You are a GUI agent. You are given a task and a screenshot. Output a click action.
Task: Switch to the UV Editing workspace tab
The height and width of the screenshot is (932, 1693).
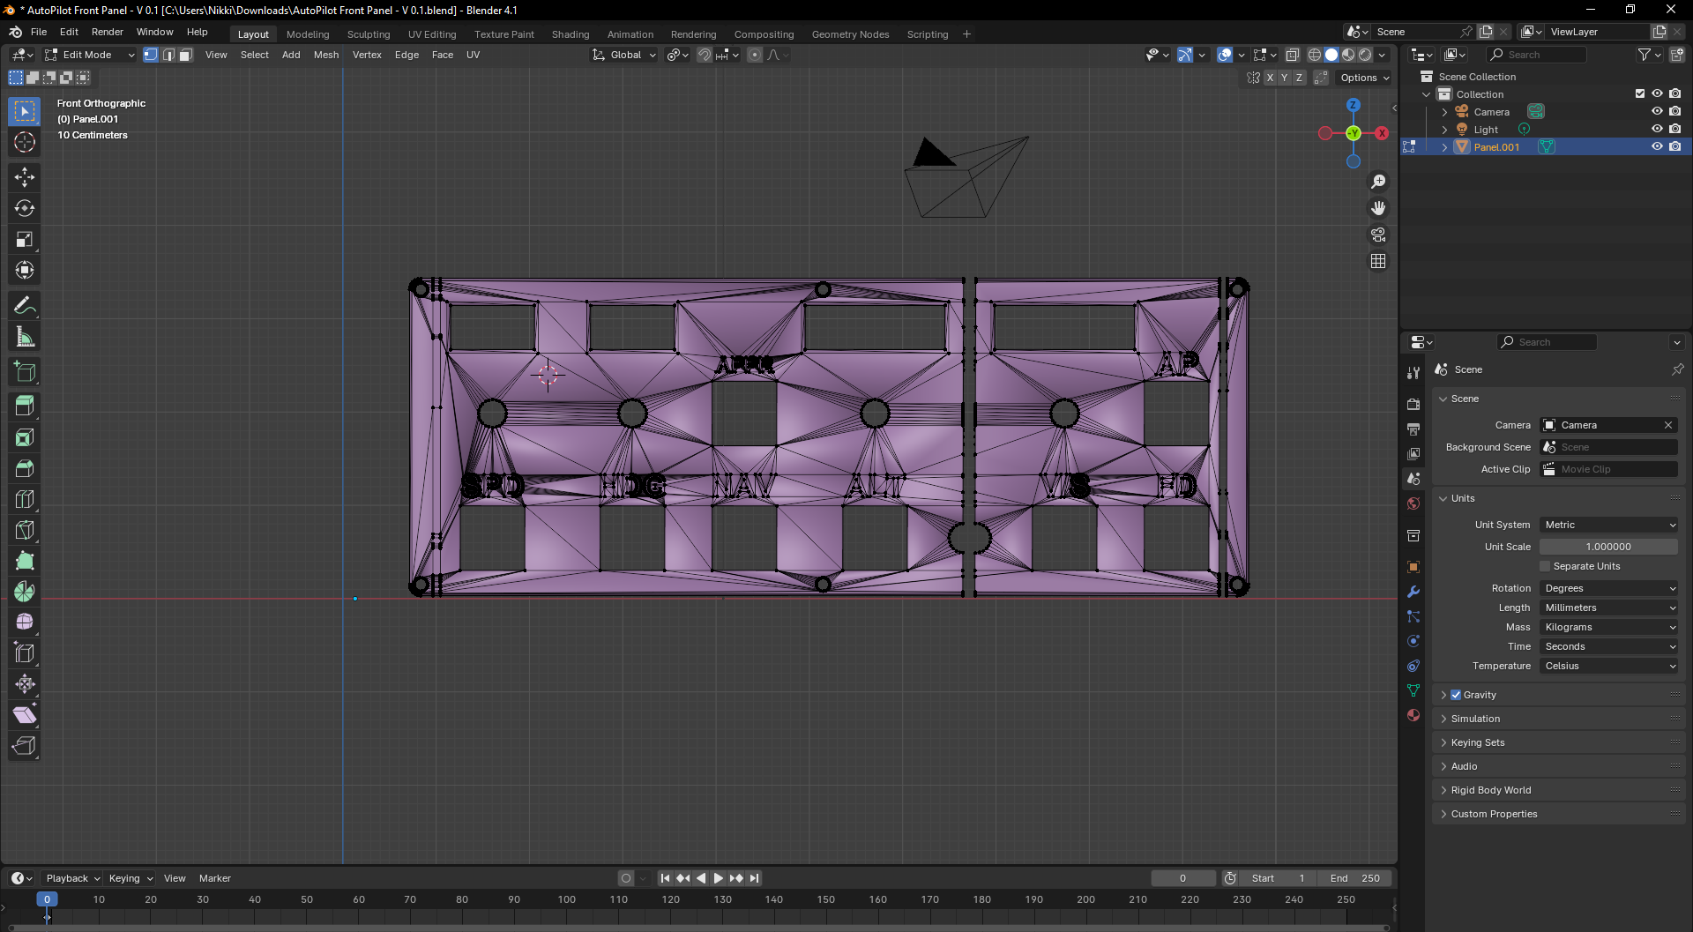point(432,34)
